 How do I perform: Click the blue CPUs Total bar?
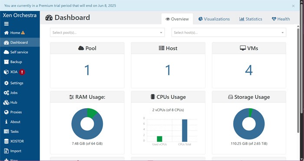click(185, 131)
